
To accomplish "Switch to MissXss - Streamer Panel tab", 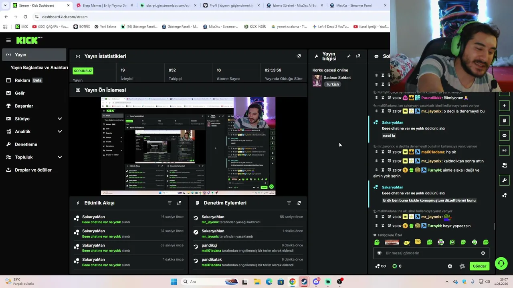I will pyautogui.click(x=358, y=6).
